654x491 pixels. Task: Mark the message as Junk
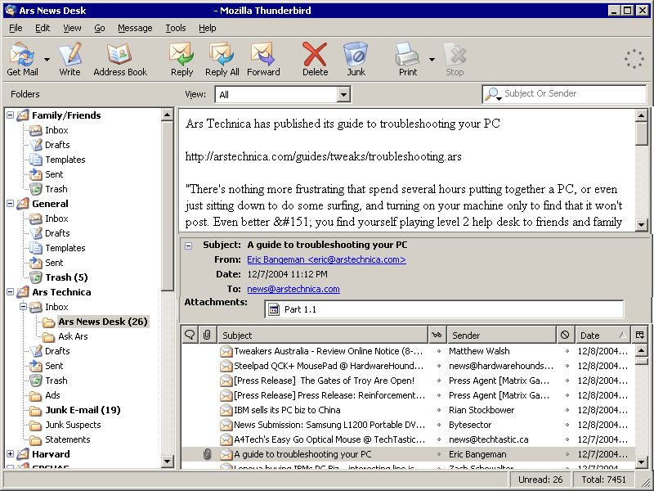(356, 59)
